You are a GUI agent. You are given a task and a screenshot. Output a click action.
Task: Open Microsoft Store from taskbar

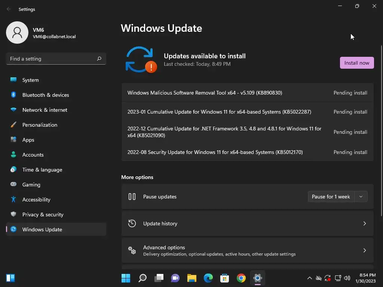coord(224,278)
